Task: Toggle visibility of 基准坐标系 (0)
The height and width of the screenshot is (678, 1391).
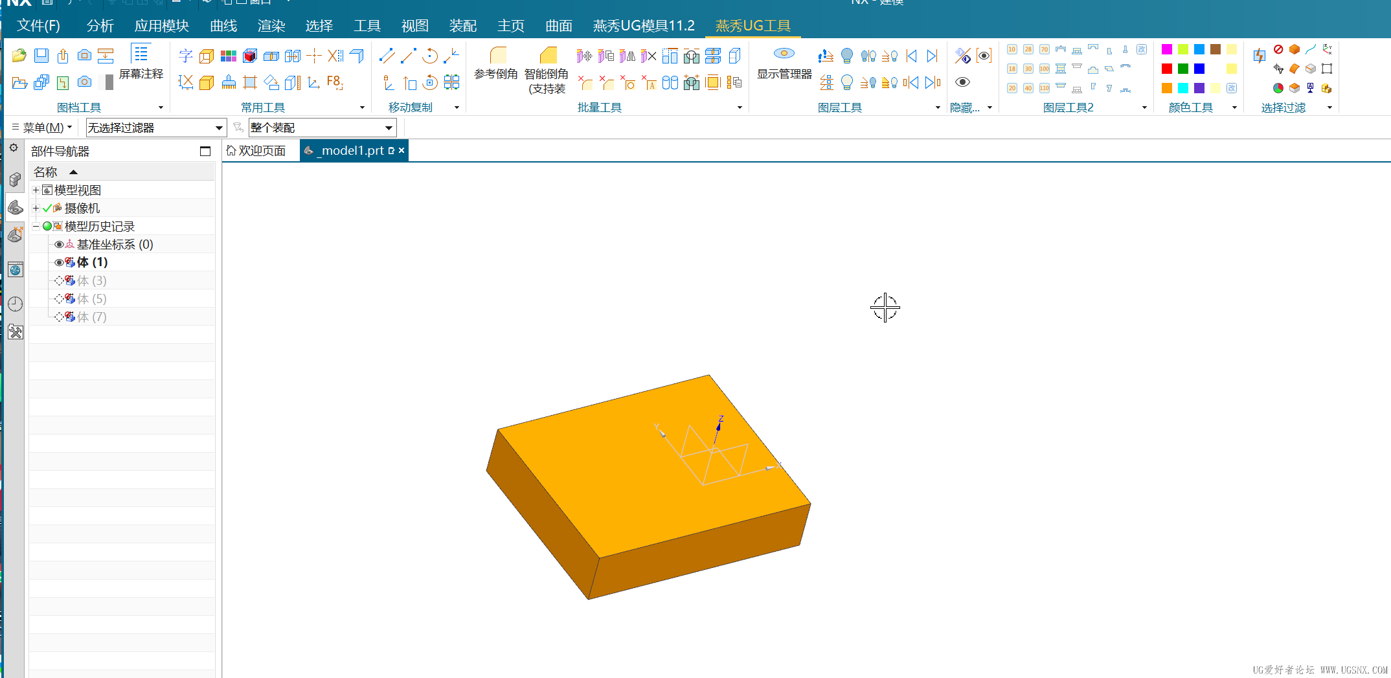Action: tap(59, 245)
